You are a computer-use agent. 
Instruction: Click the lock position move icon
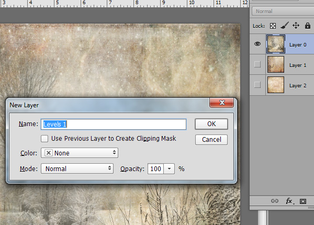click(x=295, y=25)
